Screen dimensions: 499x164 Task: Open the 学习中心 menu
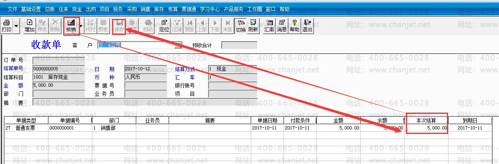pyautogui.click(x=210, y=9)
